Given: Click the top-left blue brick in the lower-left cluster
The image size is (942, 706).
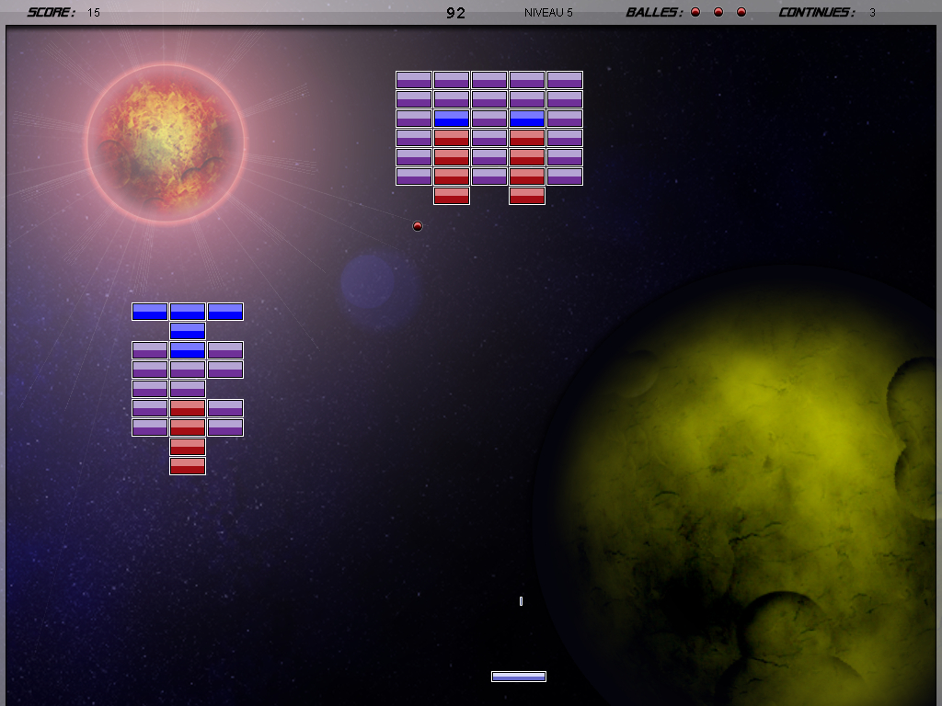Looking at the screenshot, I should pyautogui.click(x=150, y=312).
